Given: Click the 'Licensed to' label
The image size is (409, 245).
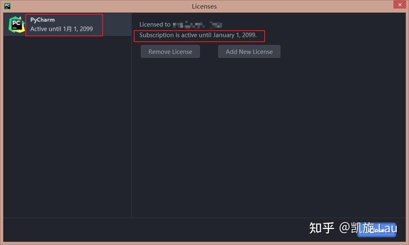Looking at the screenshot, I should (155, 24).
